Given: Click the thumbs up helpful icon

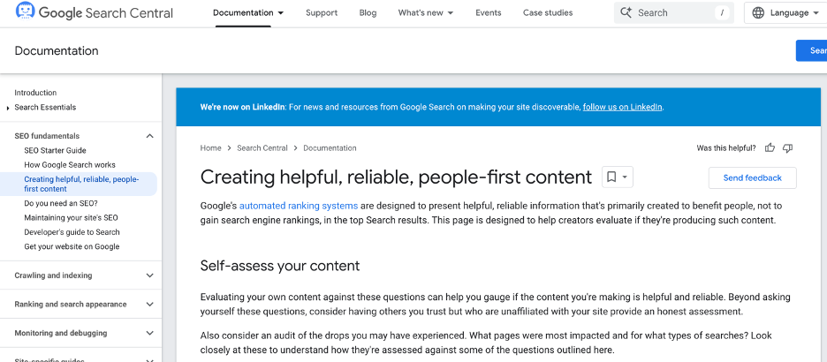Looking at the screenshot, I should tap(770, 148).
